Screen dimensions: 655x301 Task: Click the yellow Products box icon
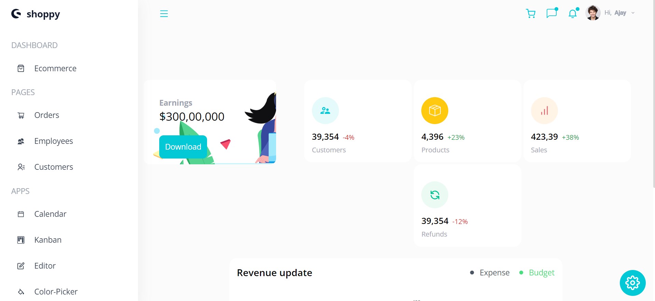pos(434,110)
